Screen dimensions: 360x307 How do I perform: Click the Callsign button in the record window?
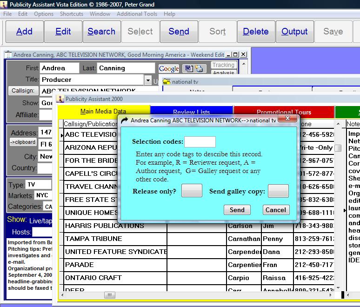[x=23, y=90]
